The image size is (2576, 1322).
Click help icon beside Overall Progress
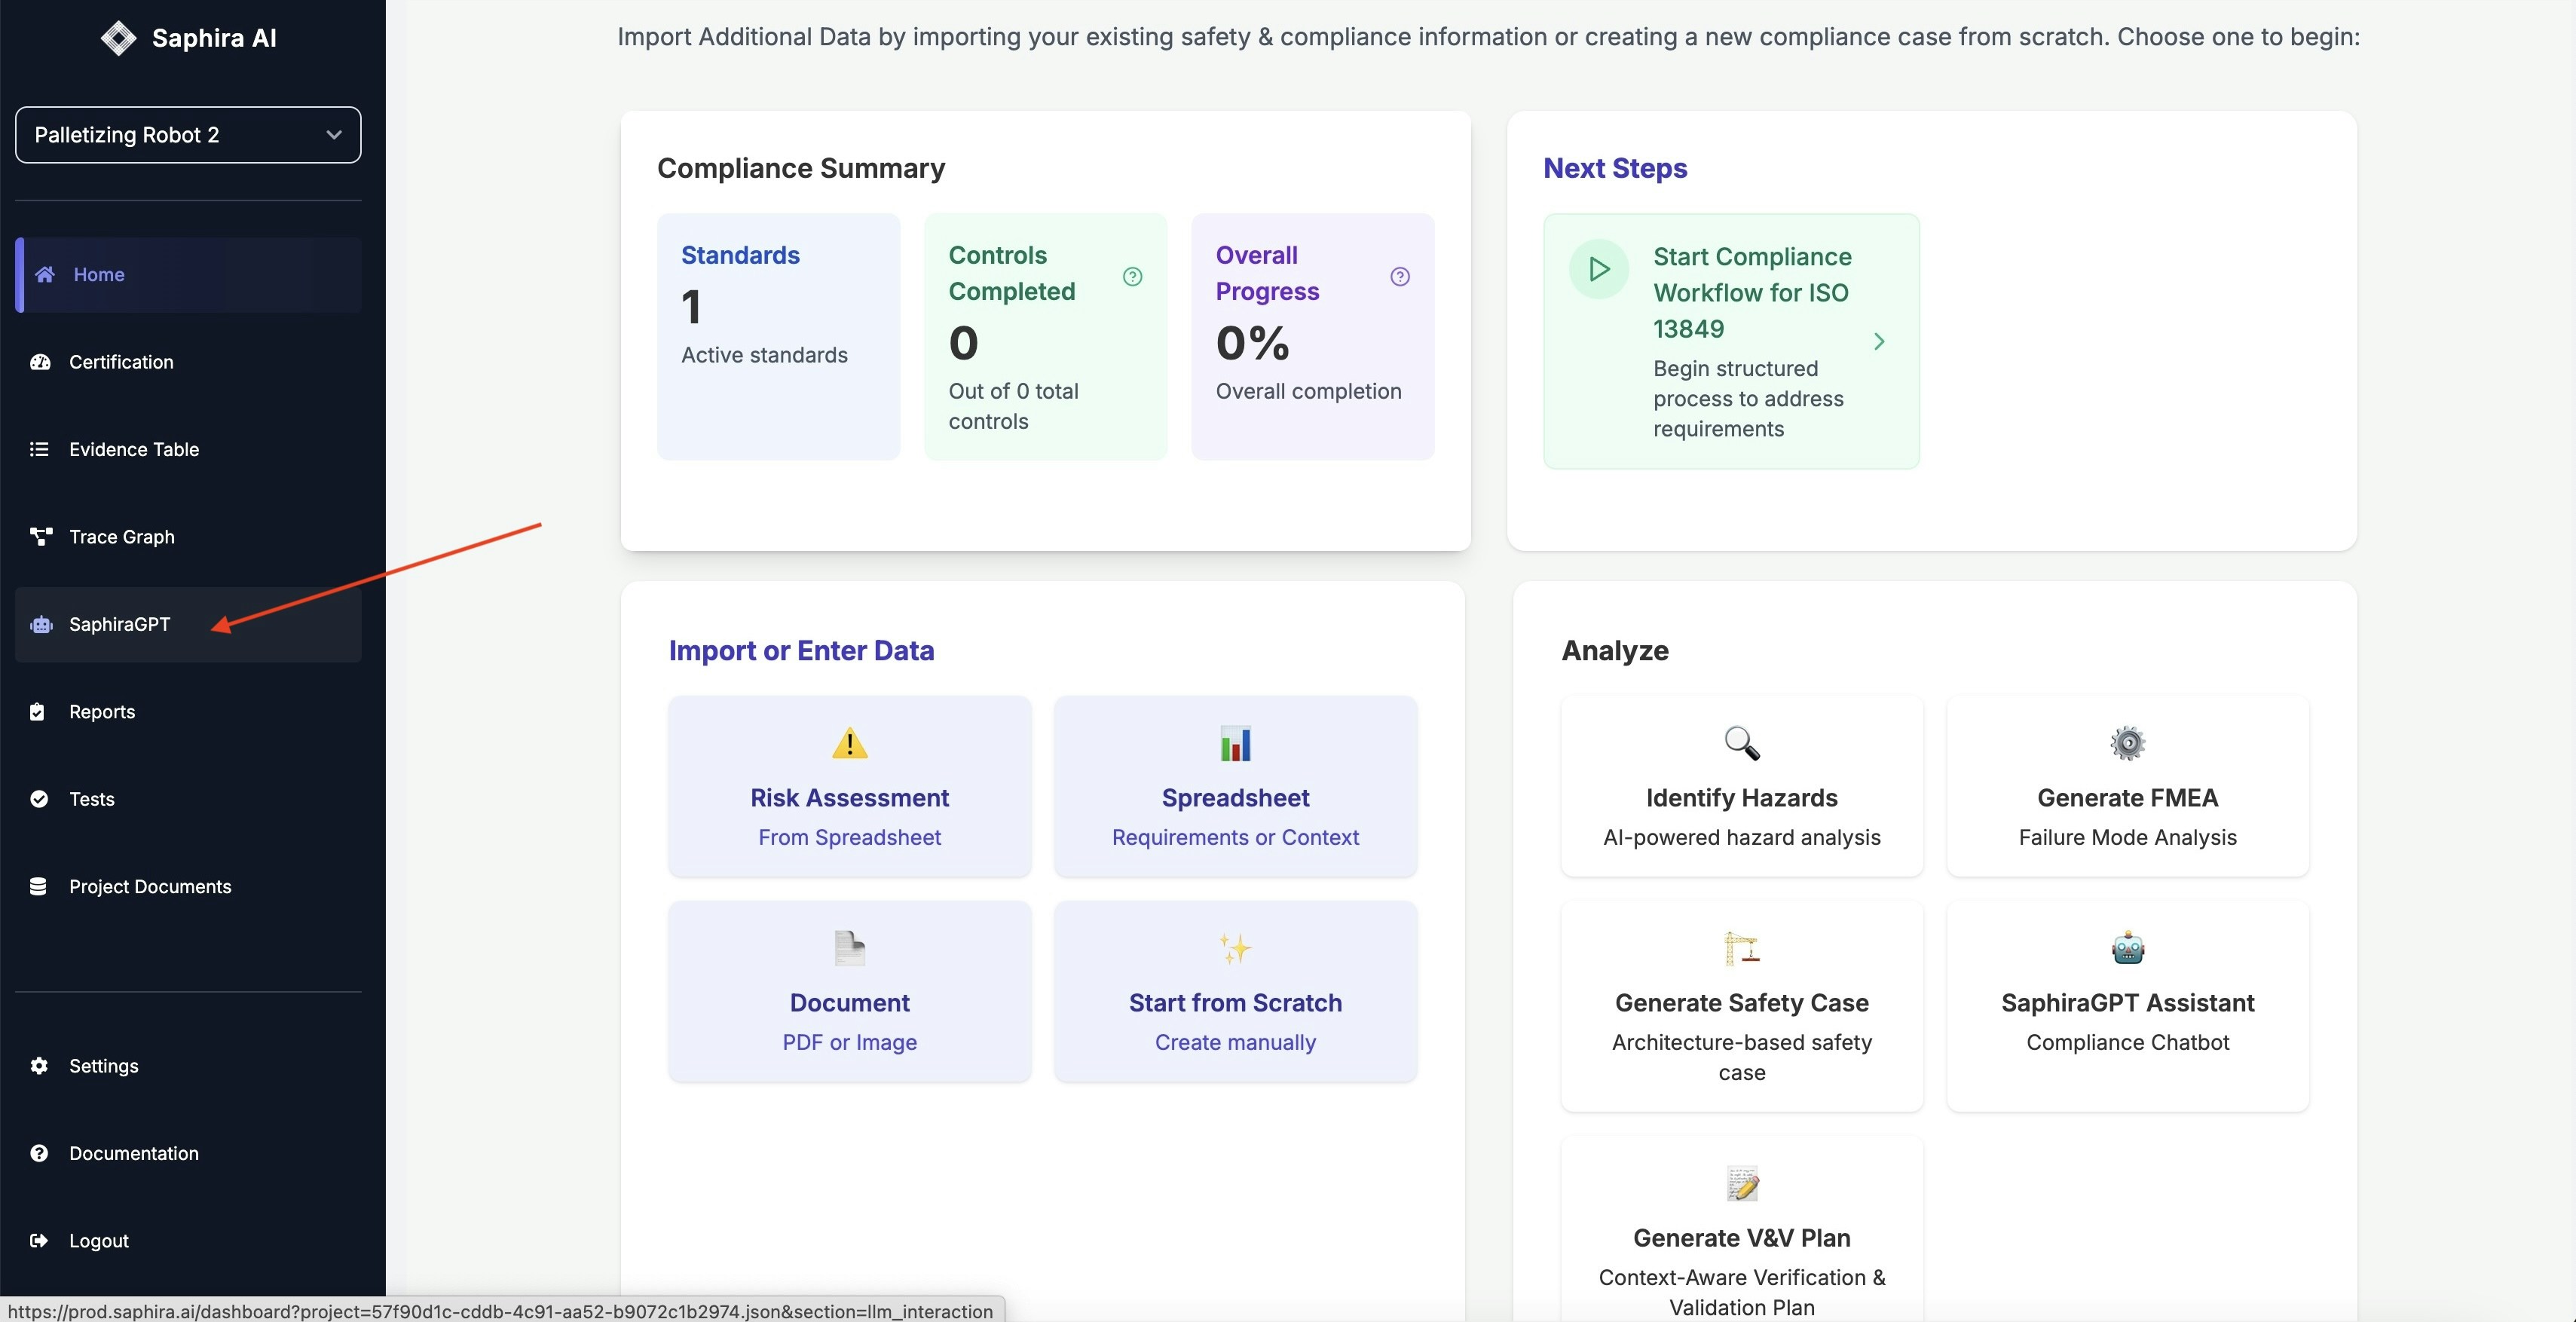point(1400,277)
